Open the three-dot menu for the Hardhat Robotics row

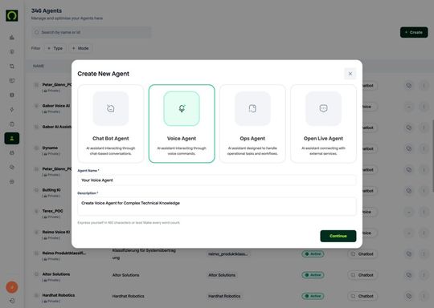coord(424,296)
